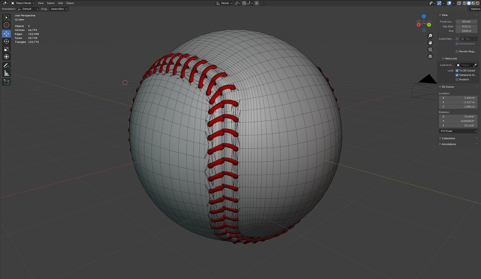This screenshot has height=279, width=481.
Task: Choose the Move tool
Action: [6, 34]
